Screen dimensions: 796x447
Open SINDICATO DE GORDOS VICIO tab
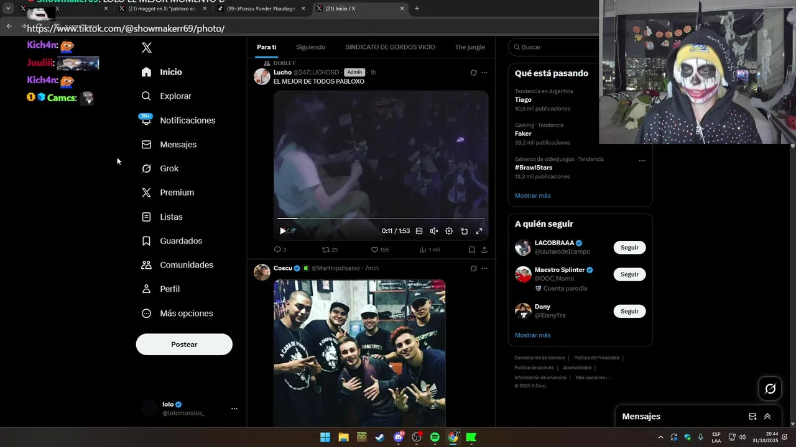(390, 47)
